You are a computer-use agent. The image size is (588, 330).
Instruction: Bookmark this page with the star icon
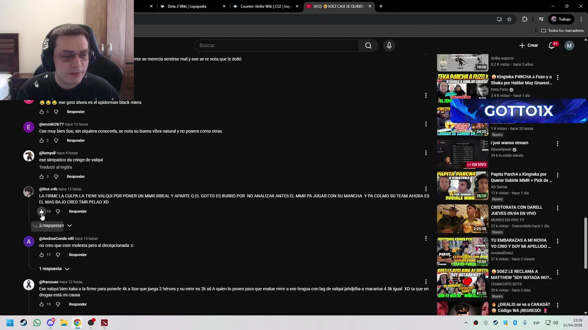(509, 19)
